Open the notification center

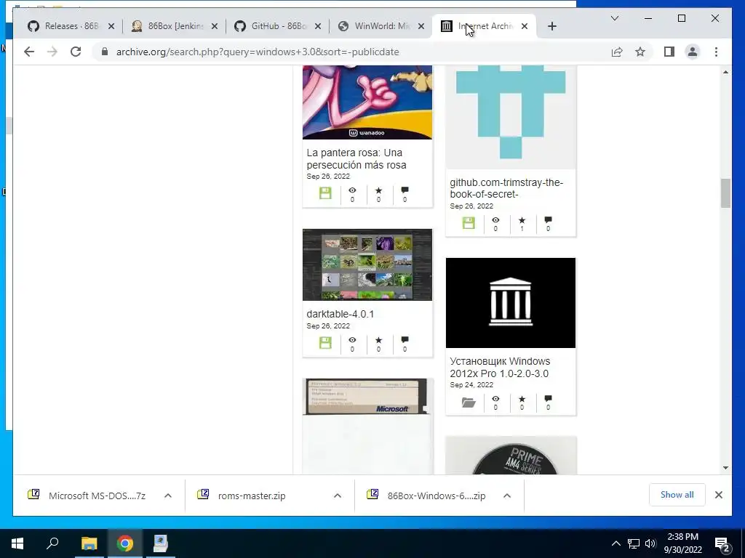[x=722, y=543]
